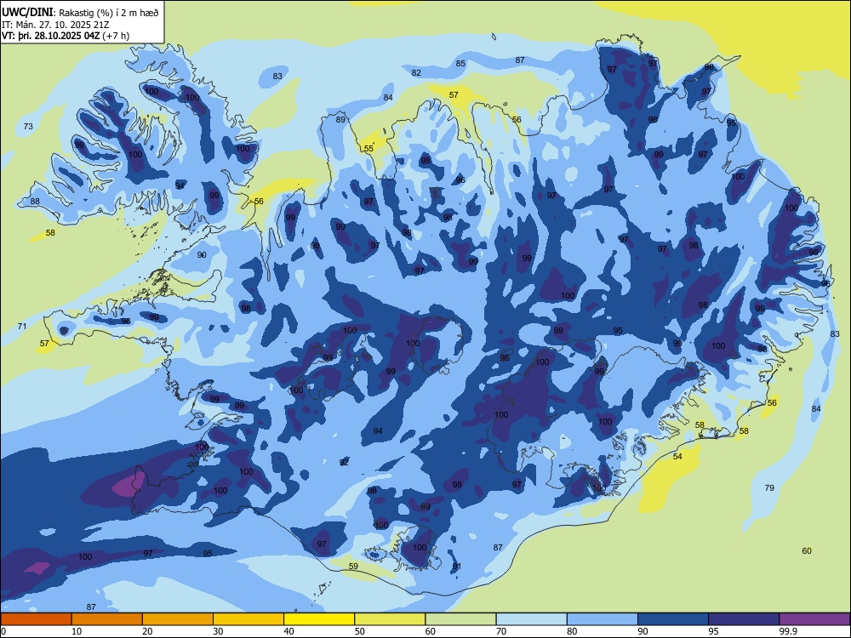Viewport: 851px width, 638px height.
Task: Click the '99.9' legend scale label
Action: (x=787, y=631)
